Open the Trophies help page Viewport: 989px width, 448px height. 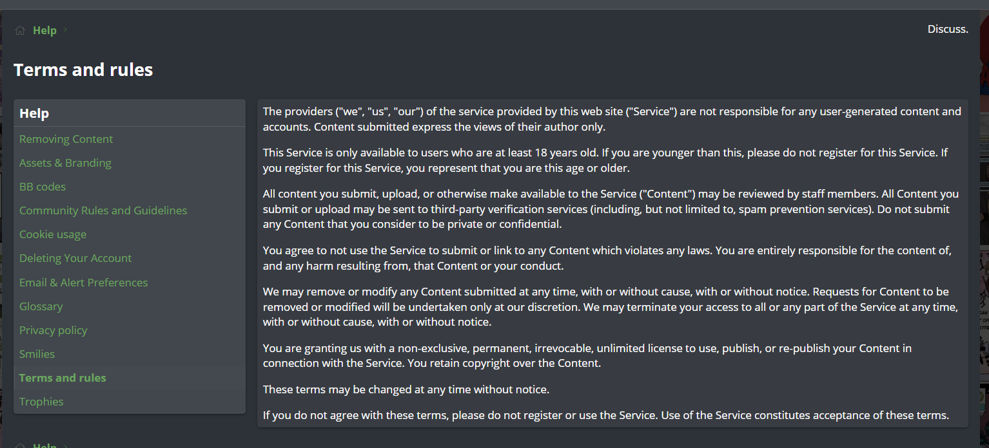point(41,402)
